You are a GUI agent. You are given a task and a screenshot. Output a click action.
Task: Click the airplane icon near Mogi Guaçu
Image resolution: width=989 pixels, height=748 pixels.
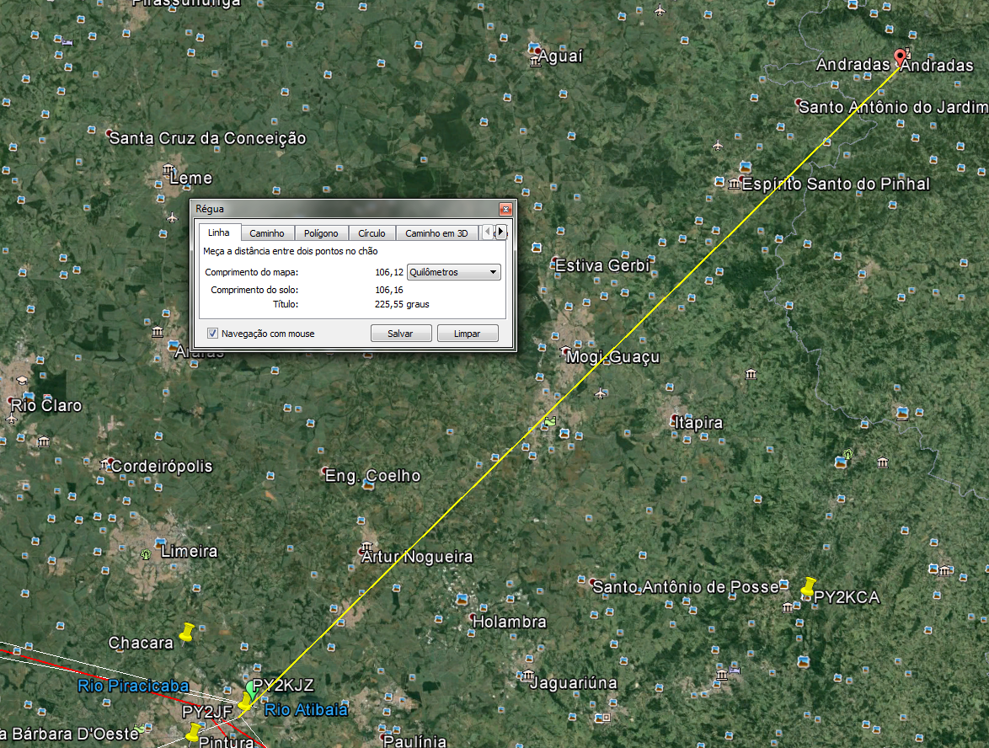pyautogui.click(x=600, y=393)
